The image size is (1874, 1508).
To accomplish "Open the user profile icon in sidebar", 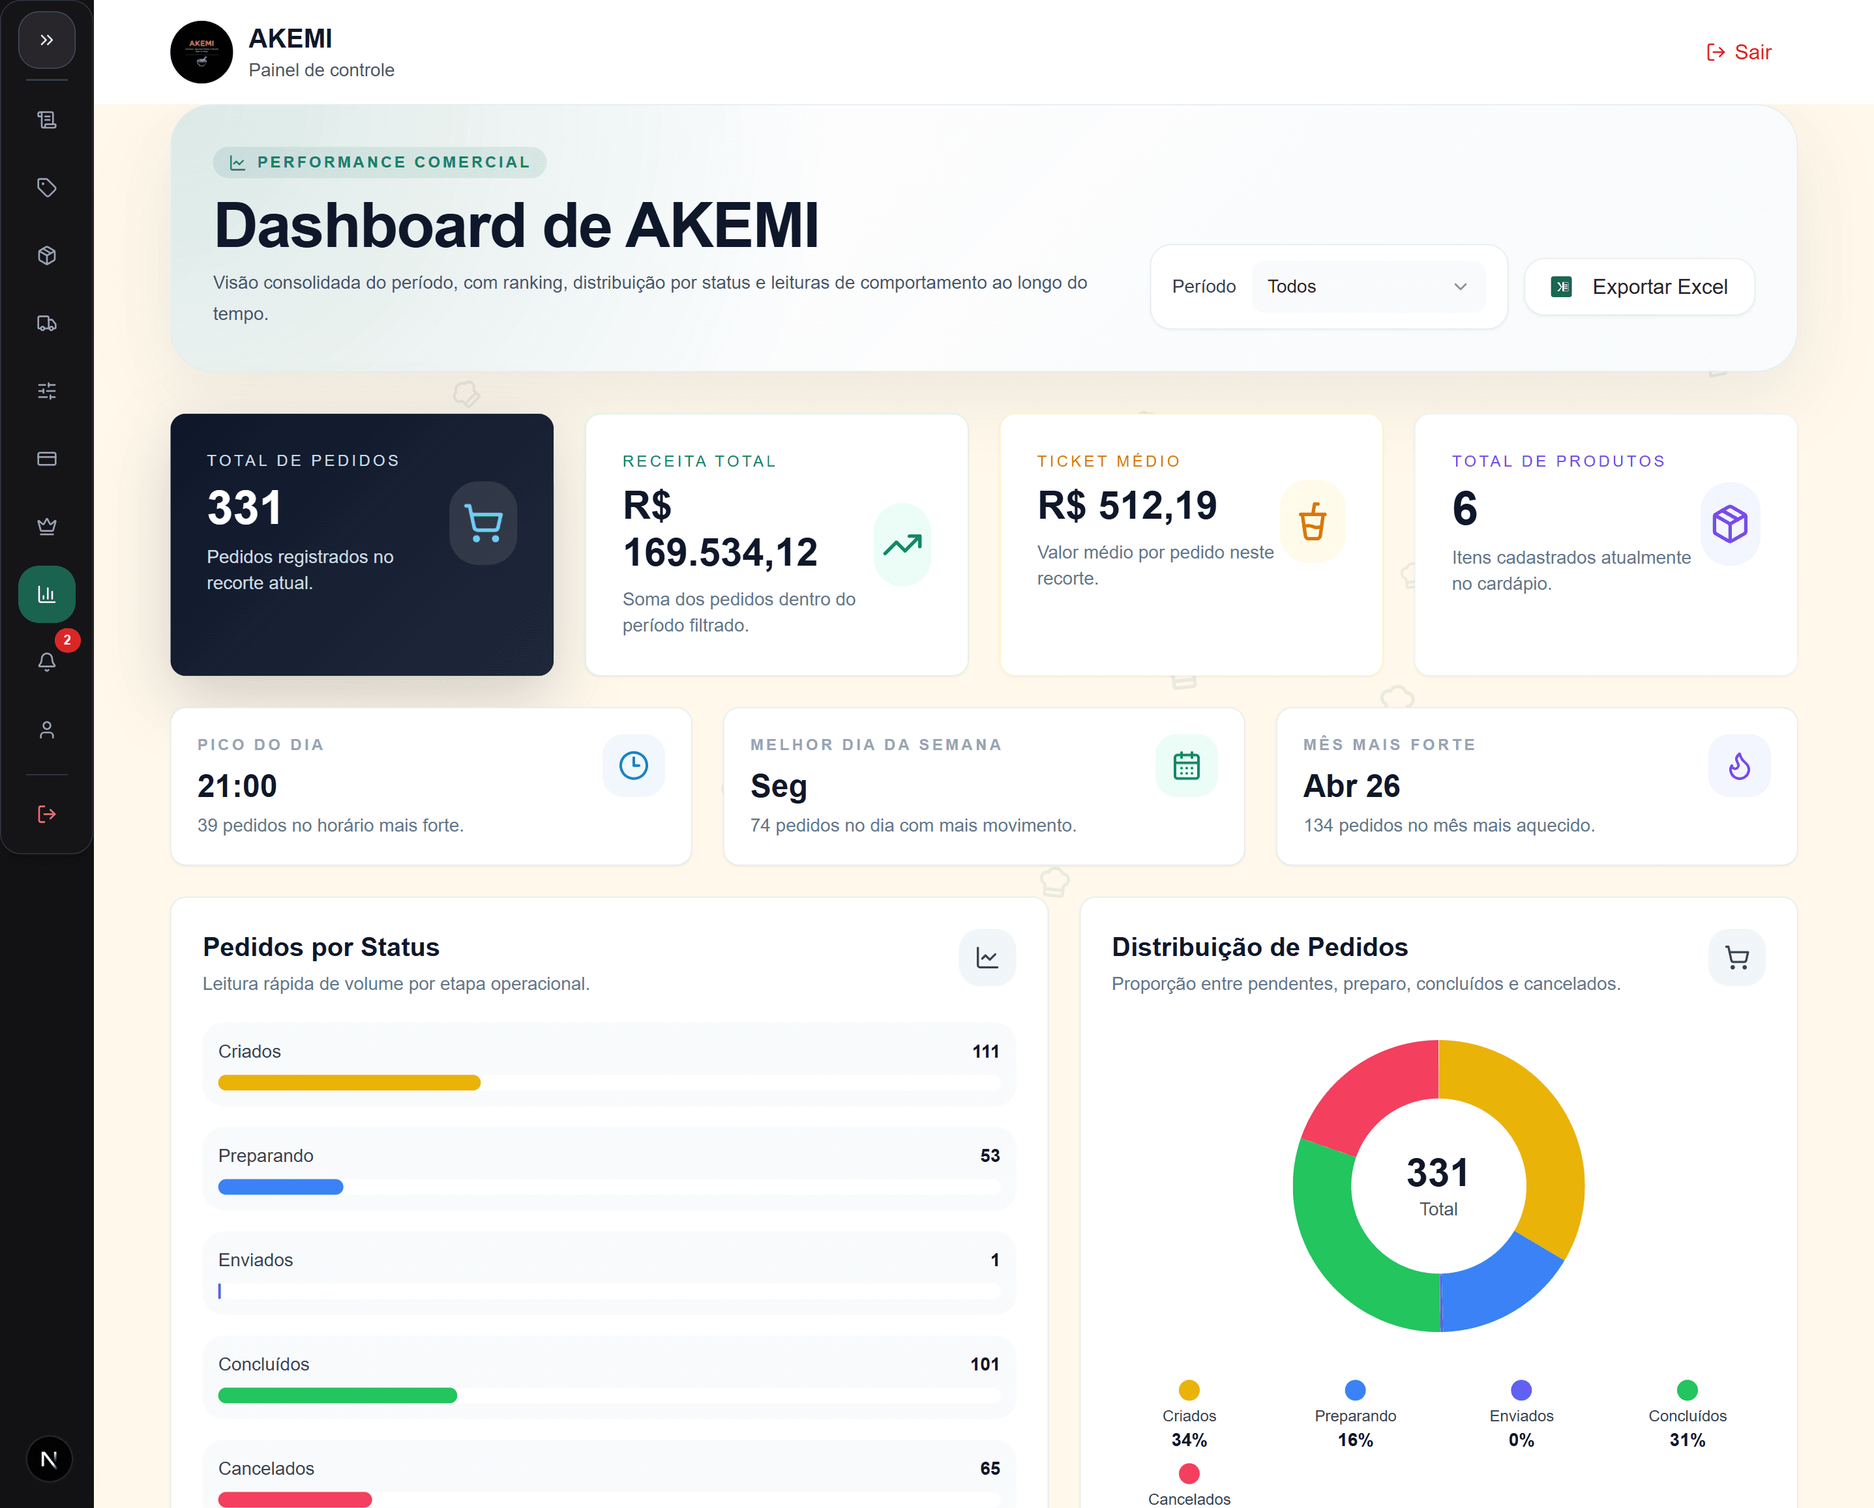I will 47,730.
